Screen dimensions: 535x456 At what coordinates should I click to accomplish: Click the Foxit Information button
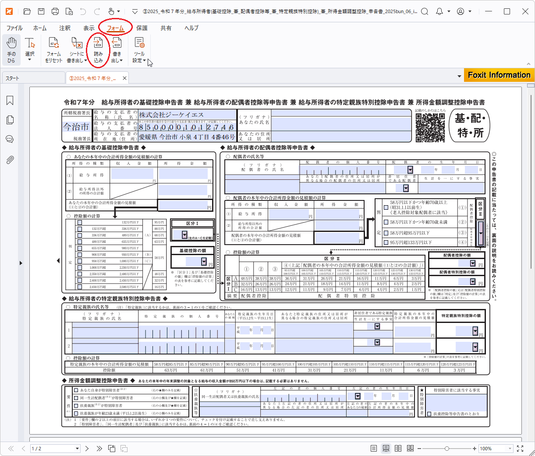[499, 75]
